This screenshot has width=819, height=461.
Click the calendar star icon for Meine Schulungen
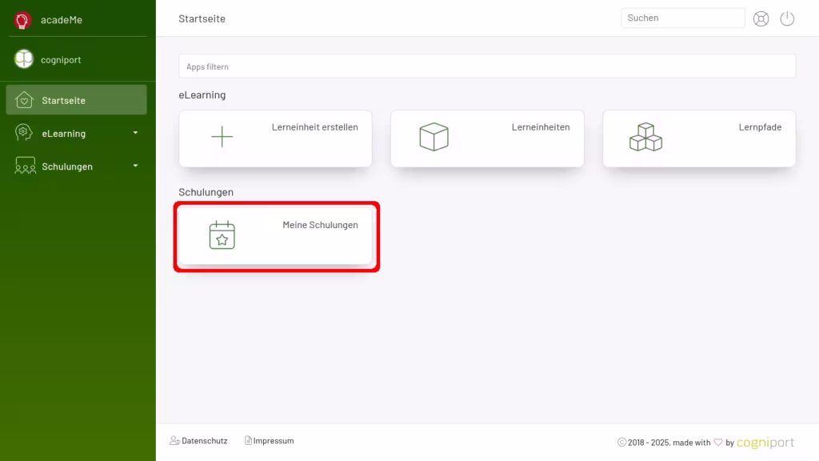click(222, 235)
